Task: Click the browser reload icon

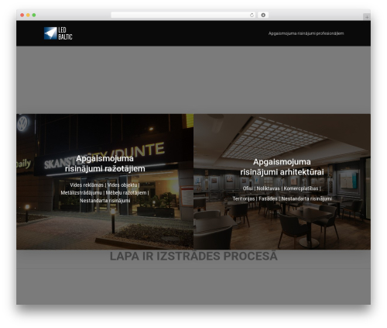Action: tap(252, 15)
